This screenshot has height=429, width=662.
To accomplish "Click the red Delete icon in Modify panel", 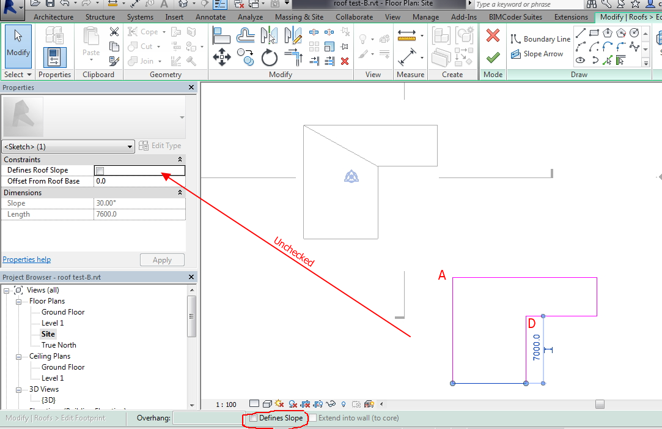I will [345, 61].
